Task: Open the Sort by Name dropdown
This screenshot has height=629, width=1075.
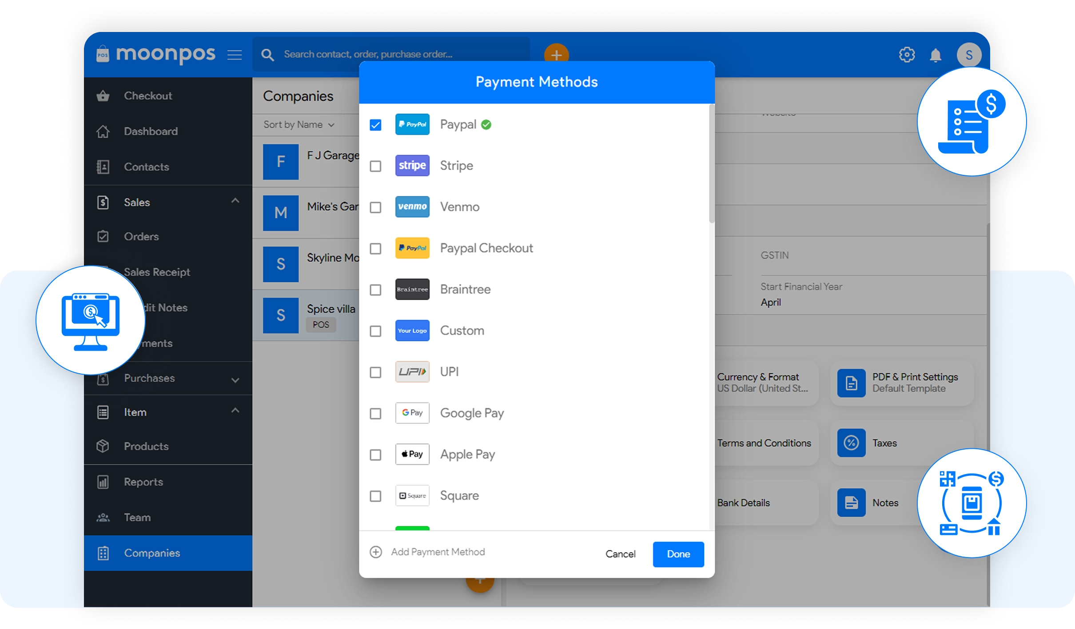Action: 297,125
